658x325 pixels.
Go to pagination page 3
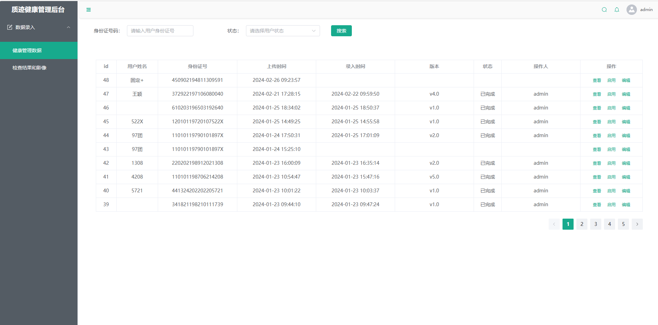[x=596, y=224]
